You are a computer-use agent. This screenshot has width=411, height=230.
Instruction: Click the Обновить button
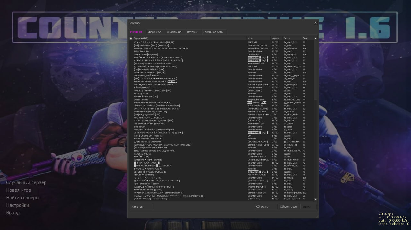click(x=266, y=207)
